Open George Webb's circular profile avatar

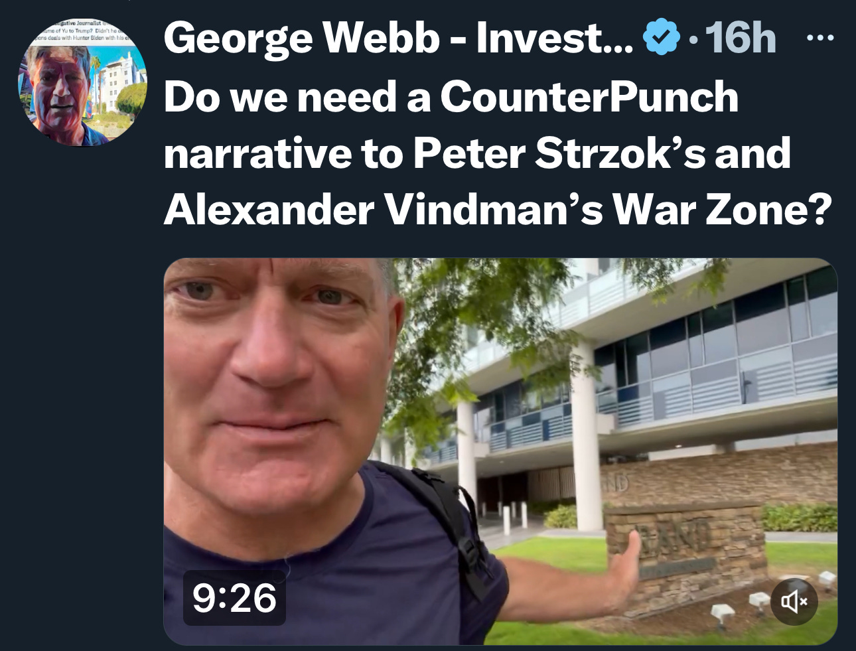(x=82, y=82)
